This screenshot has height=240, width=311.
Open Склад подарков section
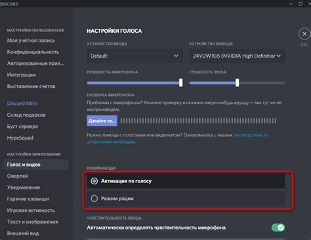pos(26,115)
